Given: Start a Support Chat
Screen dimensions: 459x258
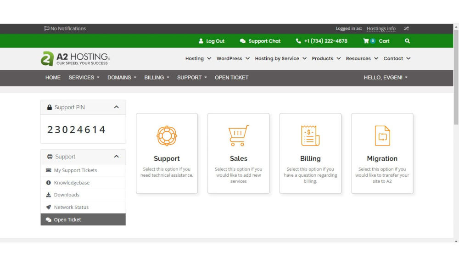Looking at the screenshot, I should point(260,41).
